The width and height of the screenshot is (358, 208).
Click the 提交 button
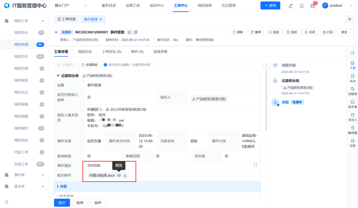62,203
